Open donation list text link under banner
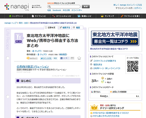This screenshot has width=146, height=118. point(109,49)
